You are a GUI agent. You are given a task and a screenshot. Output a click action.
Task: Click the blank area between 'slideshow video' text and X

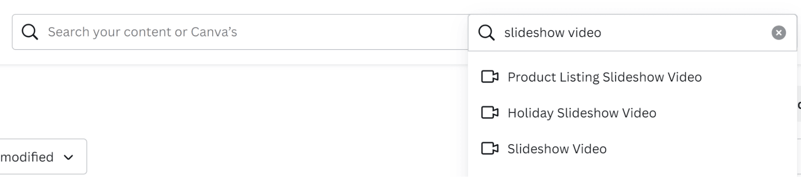pyautogui.click(x=685, y=33)
